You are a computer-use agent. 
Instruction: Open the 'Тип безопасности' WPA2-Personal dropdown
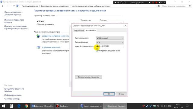[110, 38]
